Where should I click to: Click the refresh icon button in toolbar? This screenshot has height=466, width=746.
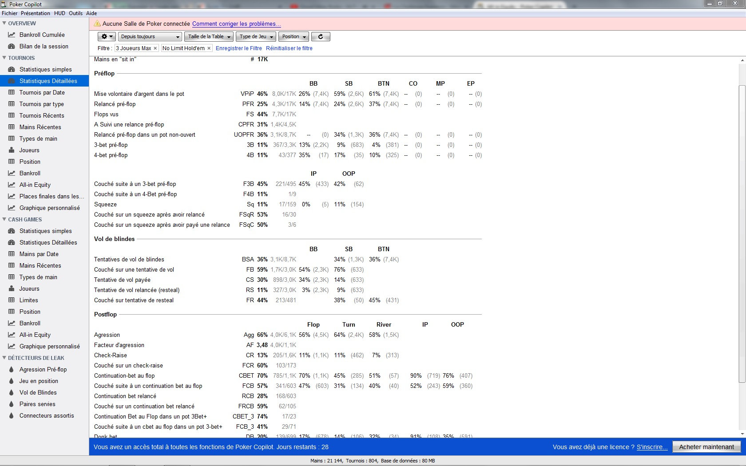tap(321, 36)
